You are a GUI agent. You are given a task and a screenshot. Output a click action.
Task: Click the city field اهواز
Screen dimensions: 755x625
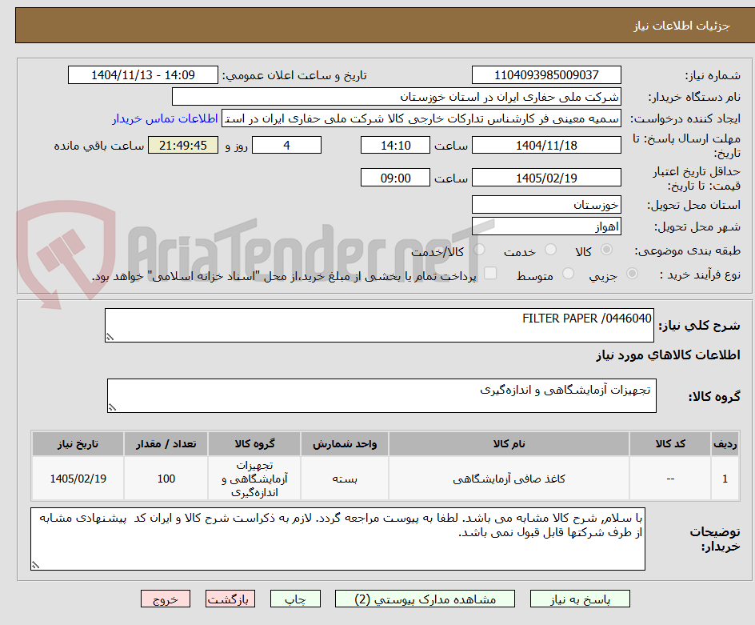tap(546, 226)
